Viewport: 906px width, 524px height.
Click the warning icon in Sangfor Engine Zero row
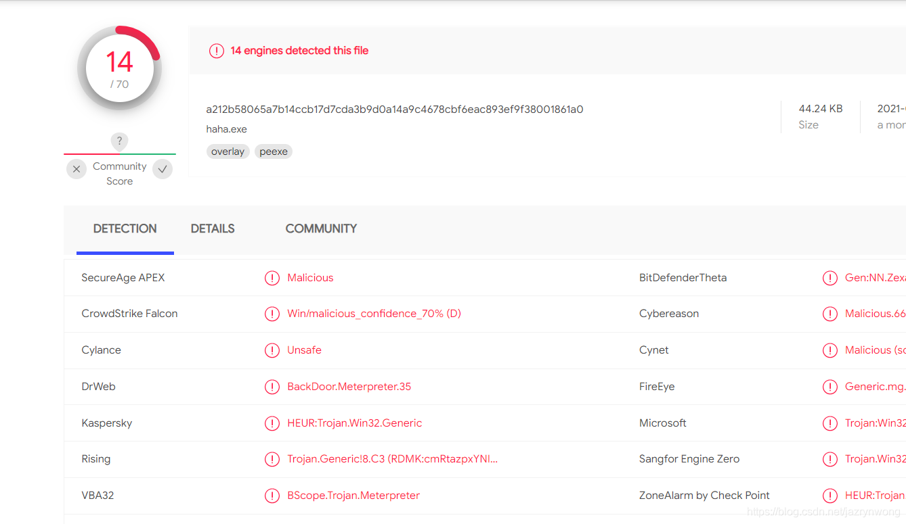[830, 459]
